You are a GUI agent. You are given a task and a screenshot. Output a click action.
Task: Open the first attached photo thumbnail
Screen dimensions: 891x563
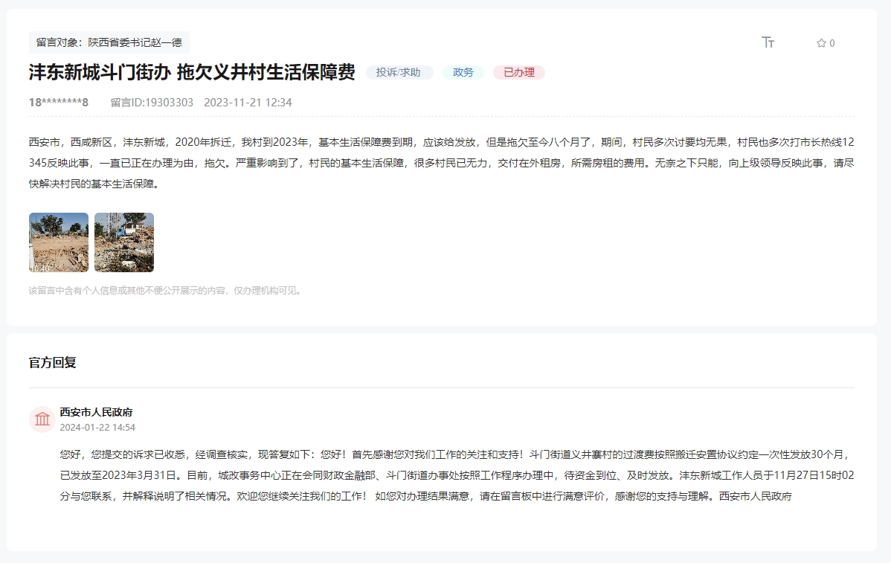(59, 242)
